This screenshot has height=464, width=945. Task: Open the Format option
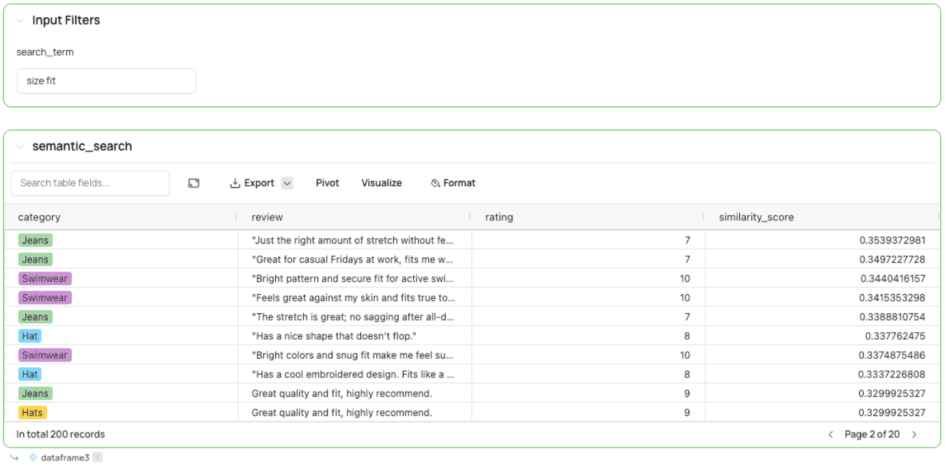(x=453, y=183)
